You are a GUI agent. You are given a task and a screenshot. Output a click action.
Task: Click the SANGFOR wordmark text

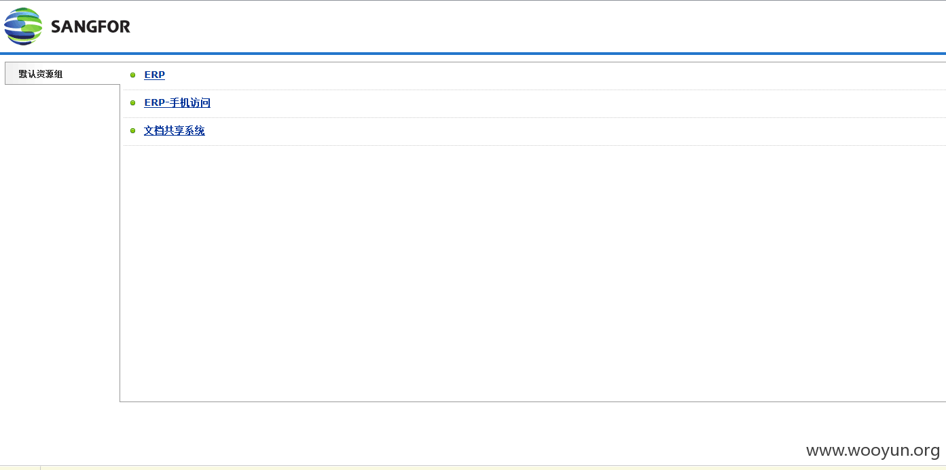tap(90, 27)
